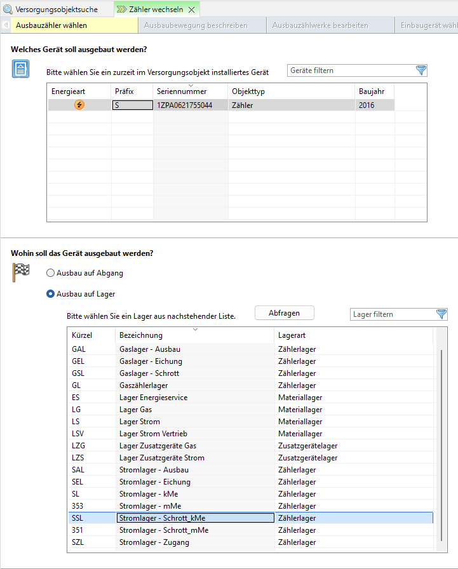
Task: Click the device document icon beside device question
Action: coord(20,69)
